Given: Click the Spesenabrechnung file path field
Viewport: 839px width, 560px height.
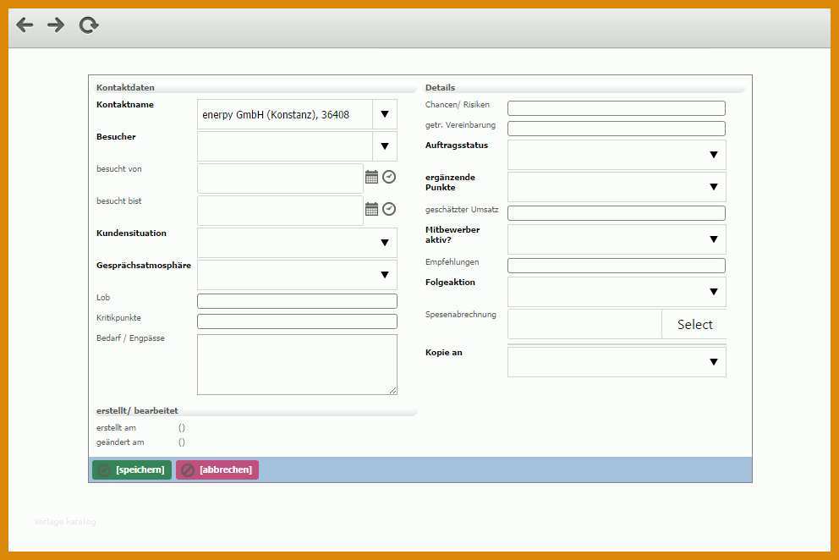Looking at the screenshot, I should (x=584, y=324).
